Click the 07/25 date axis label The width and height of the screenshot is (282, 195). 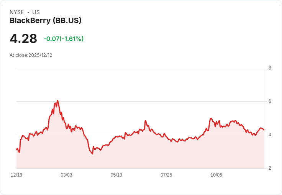click(x=166, y=175)
